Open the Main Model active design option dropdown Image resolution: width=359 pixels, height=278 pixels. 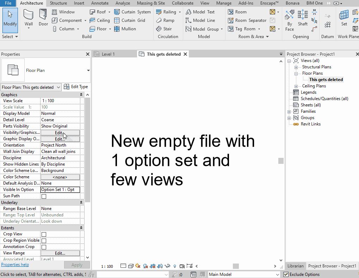244,274
